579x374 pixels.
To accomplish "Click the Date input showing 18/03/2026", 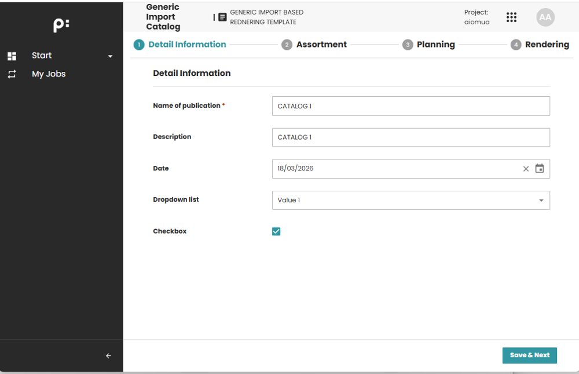I will pyautogui.click(x=411, y=169).
